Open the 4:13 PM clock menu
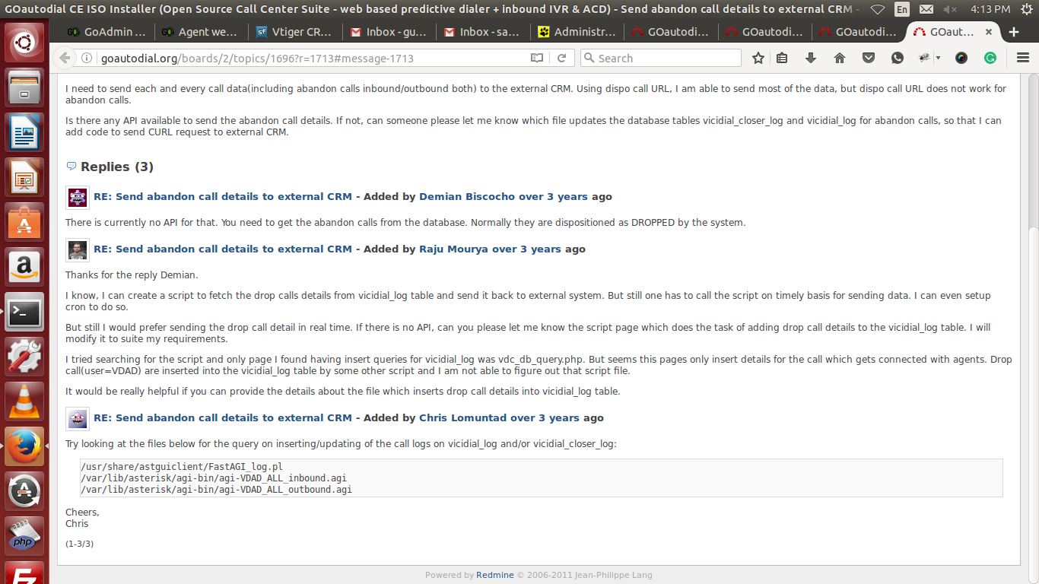The height and width of the screenshot is (584, 1039). click(x=991, y=9)
